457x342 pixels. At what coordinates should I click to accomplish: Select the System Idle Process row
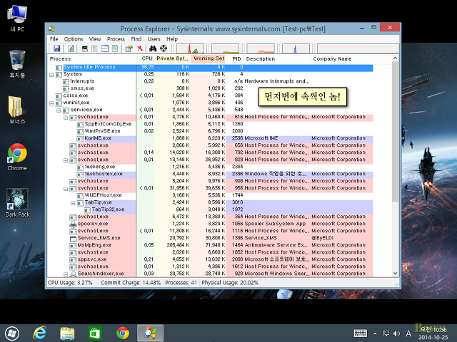click(210, 67)
